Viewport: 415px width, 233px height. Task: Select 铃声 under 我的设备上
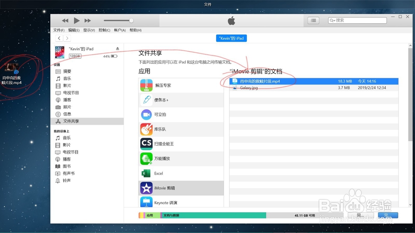[x=67, y=181]
